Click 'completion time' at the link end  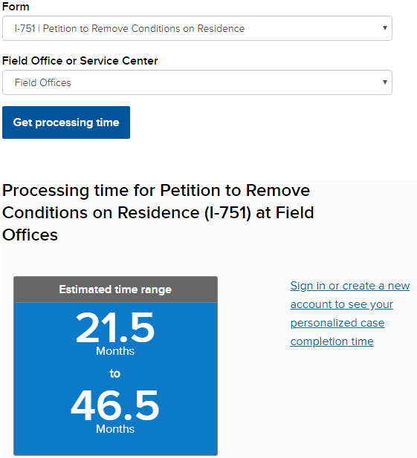332,341
